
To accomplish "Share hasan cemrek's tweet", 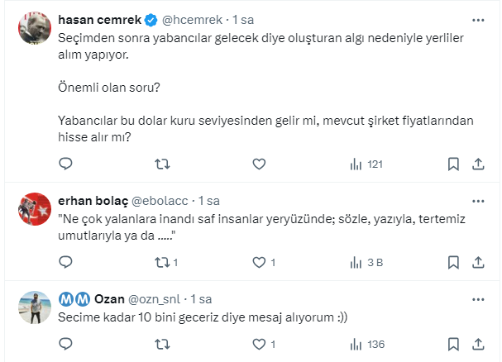I will 477,164.
